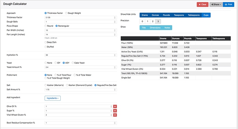Toggle the Cups unit column
This screenshot has height=129, width=238.
pyautogui.click(x=206, y=15)
